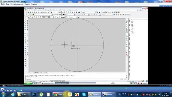Select the Polygon draw tool
Screen dimensions: 172x97
[x=25, y=26]
